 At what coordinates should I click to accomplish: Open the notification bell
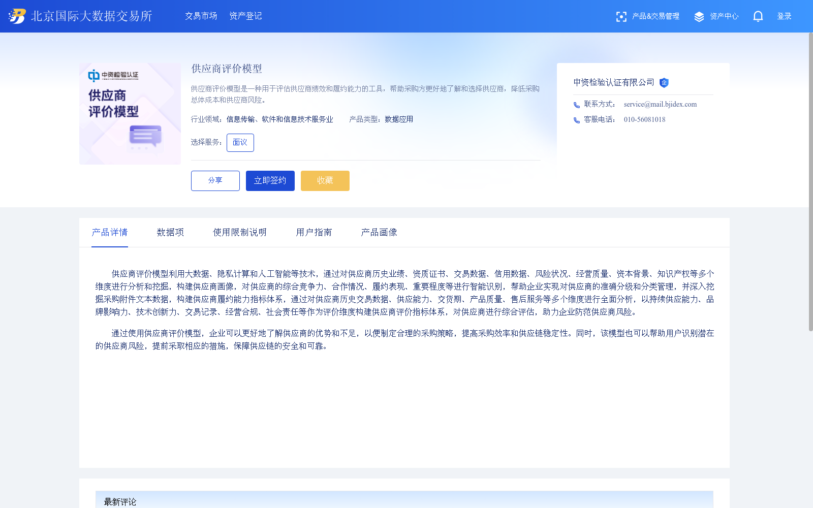[x=758, y=16]
